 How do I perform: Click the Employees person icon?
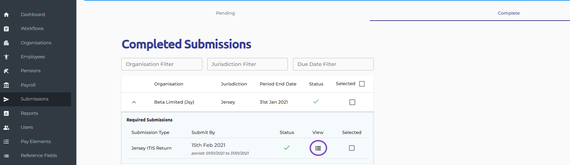coord(6,57)
